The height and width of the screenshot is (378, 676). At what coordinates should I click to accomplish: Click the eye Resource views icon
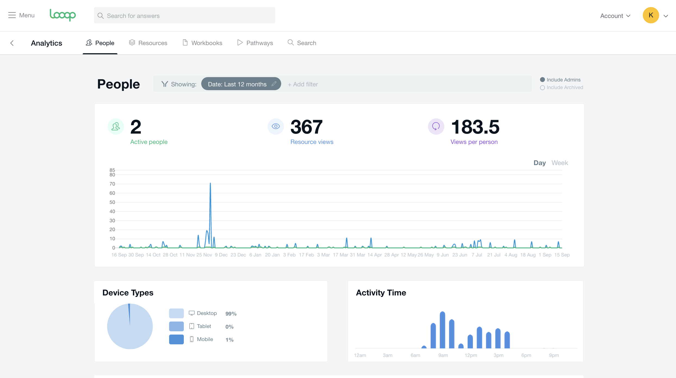pos(276,127)
